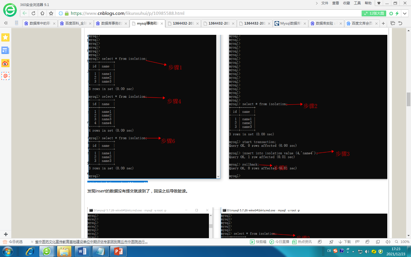Image resolution: width=411 pixels, height=257 pixels.
Task: Switch to the 数据库中的事 tab
Action: (40, 23)
